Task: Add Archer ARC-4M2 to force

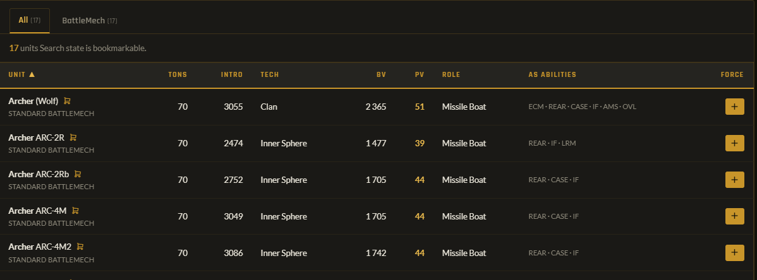Action: click(734, 253)
